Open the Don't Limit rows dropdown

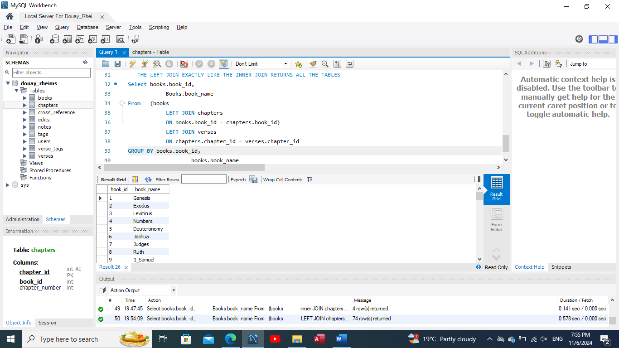click(261, 64)
